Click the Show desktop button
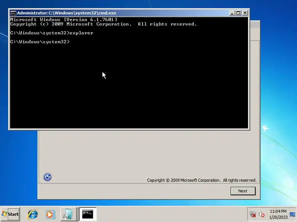Image resolution: width=297 pixels, height=222 pixels. pos(293,214)
